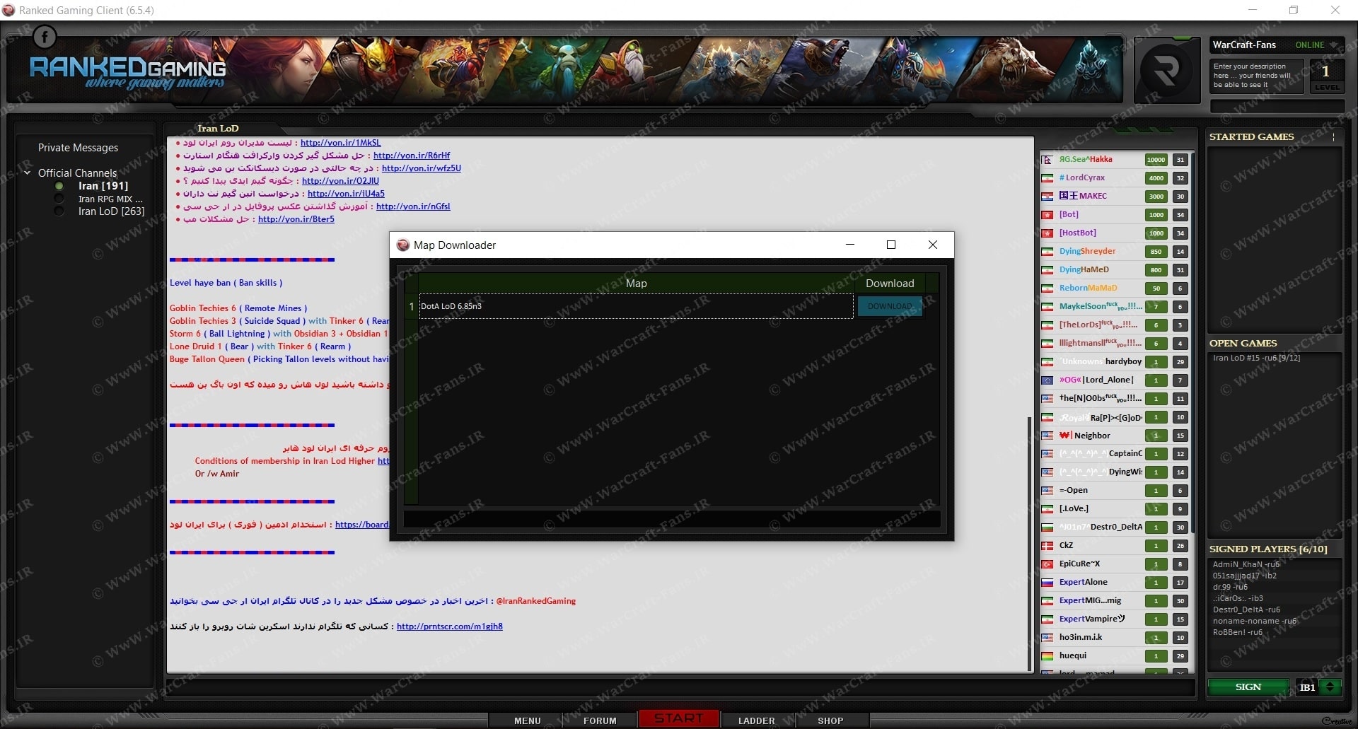
Task: Open the ONLINE status dropdown arrow
Action: pos(1334,45)
